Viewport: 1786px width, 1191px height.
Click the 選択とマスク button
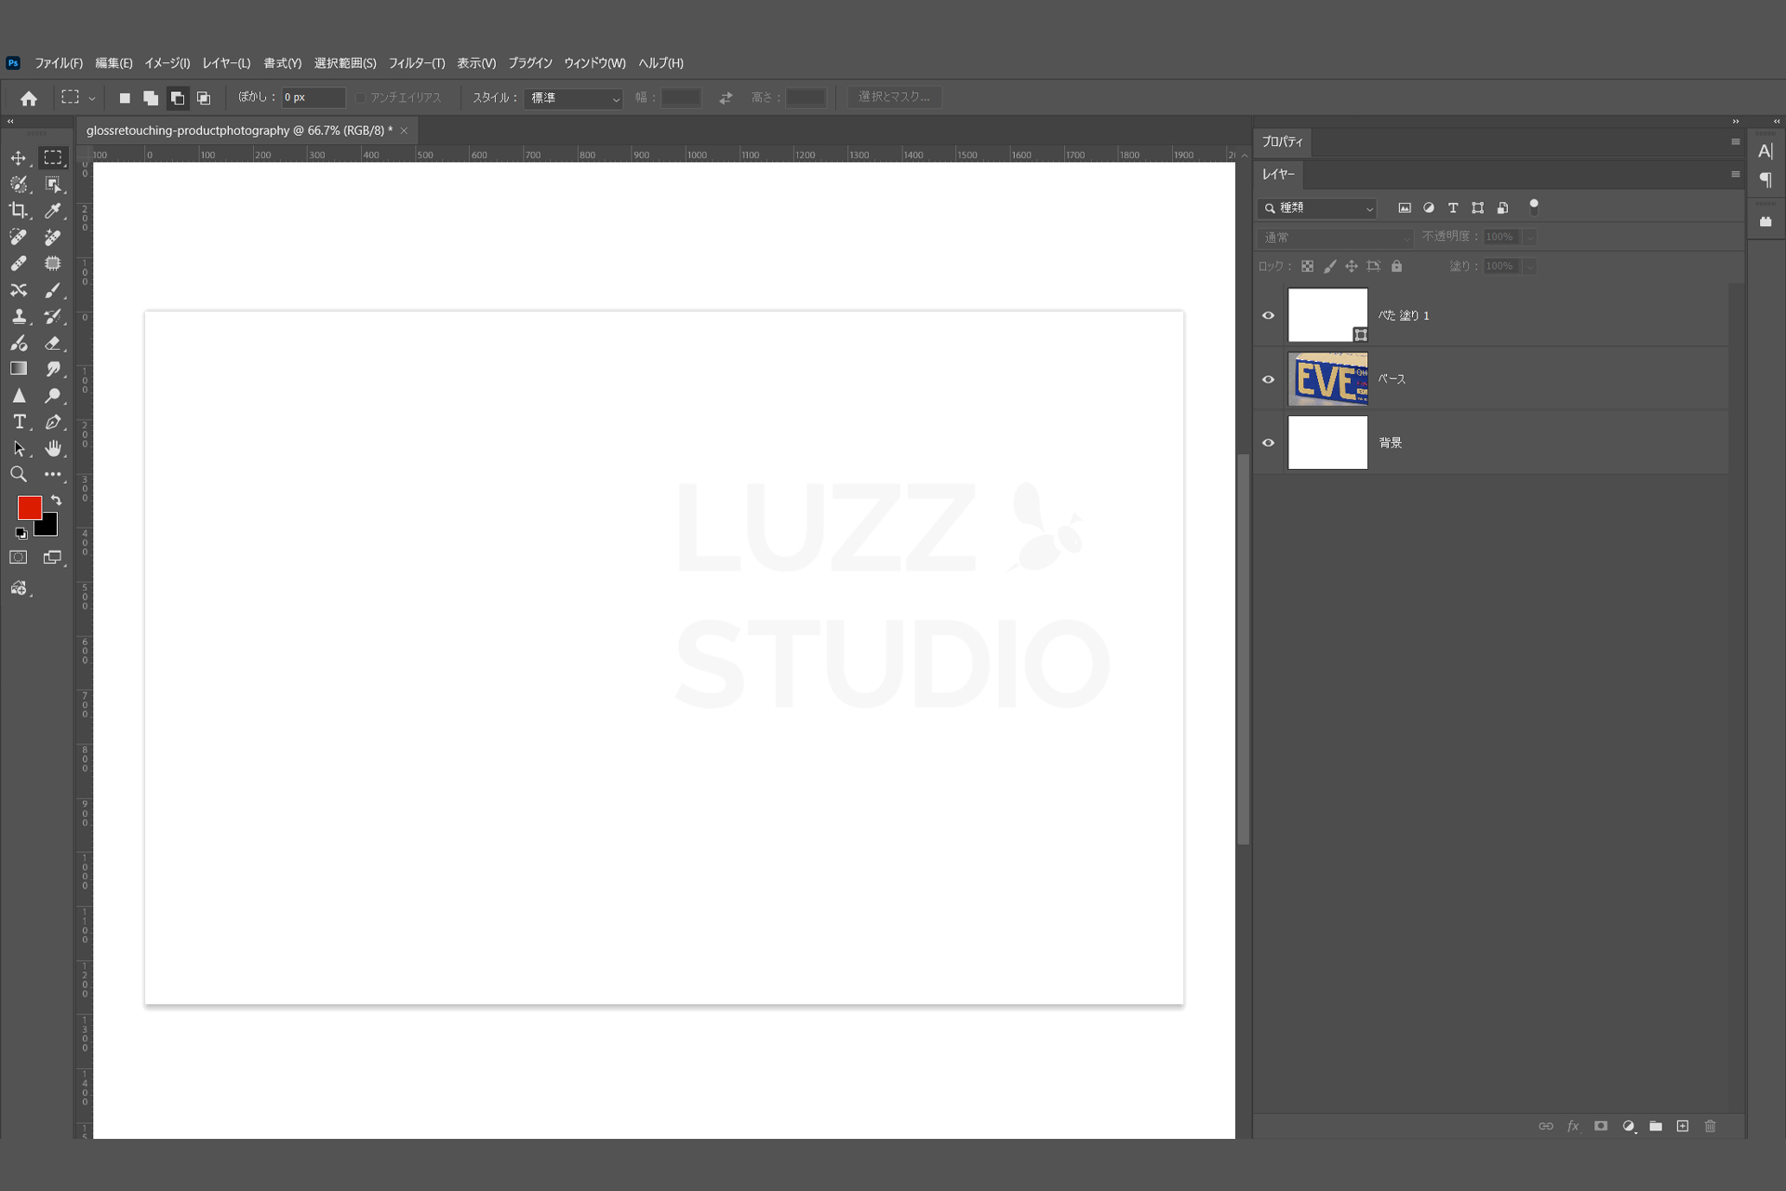click(x=894, y=97)
